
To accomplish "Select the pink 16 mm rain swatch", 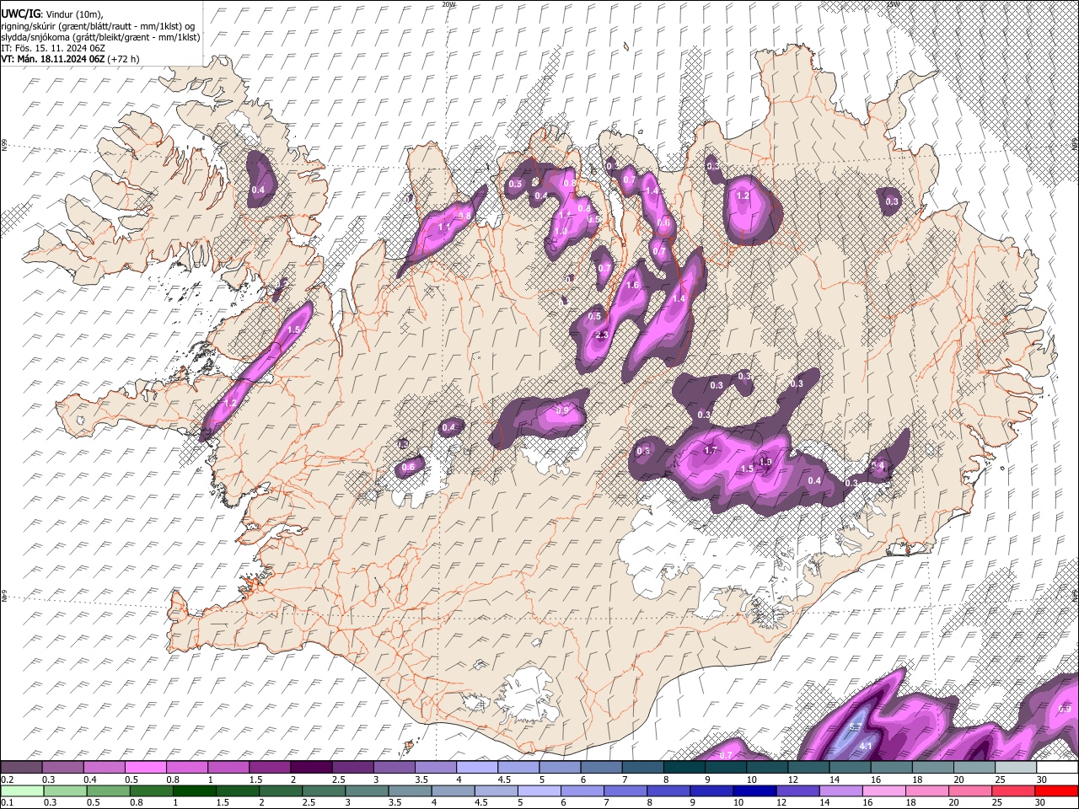I will click(884, 790).
